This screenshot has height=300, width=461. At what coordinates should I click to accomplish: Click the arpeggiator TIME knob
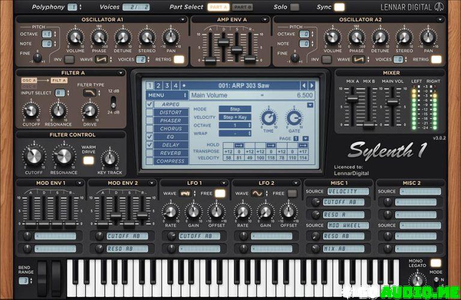(x=268, y=118)
